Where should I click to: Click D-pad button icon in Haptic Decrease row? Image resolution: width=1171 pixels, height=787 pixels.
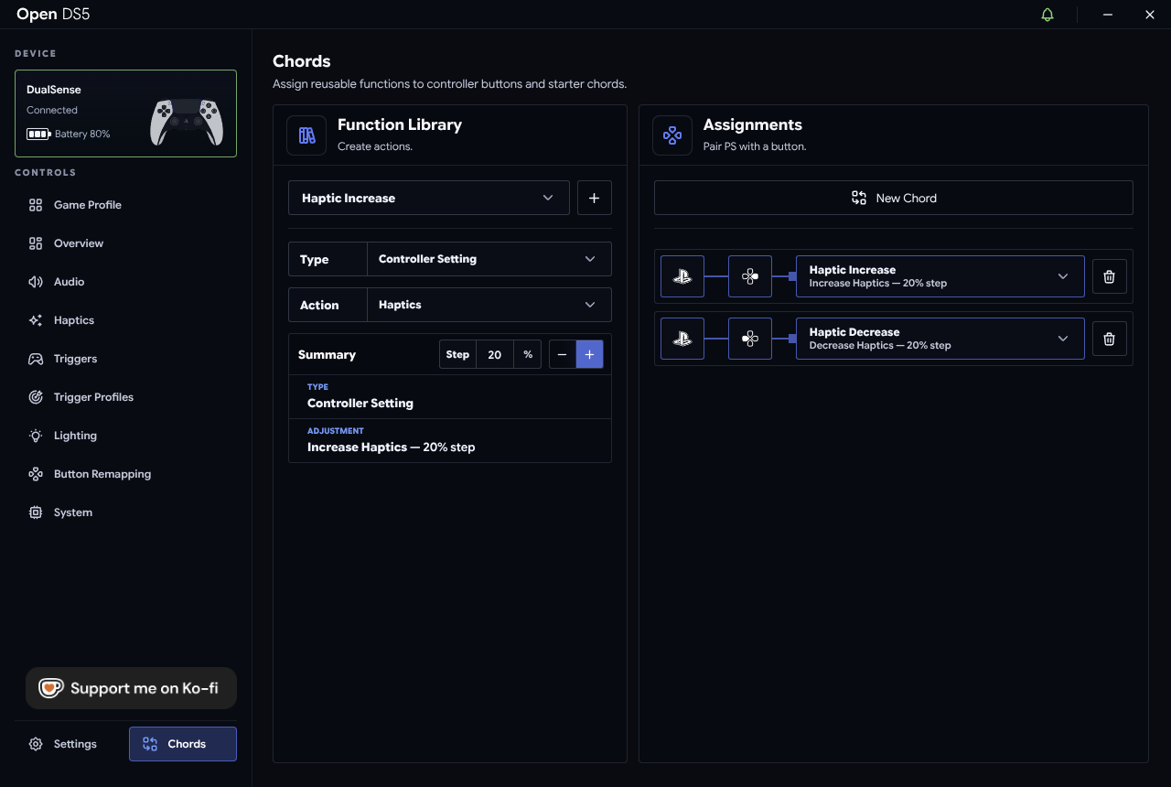click(x=750, y=339)
